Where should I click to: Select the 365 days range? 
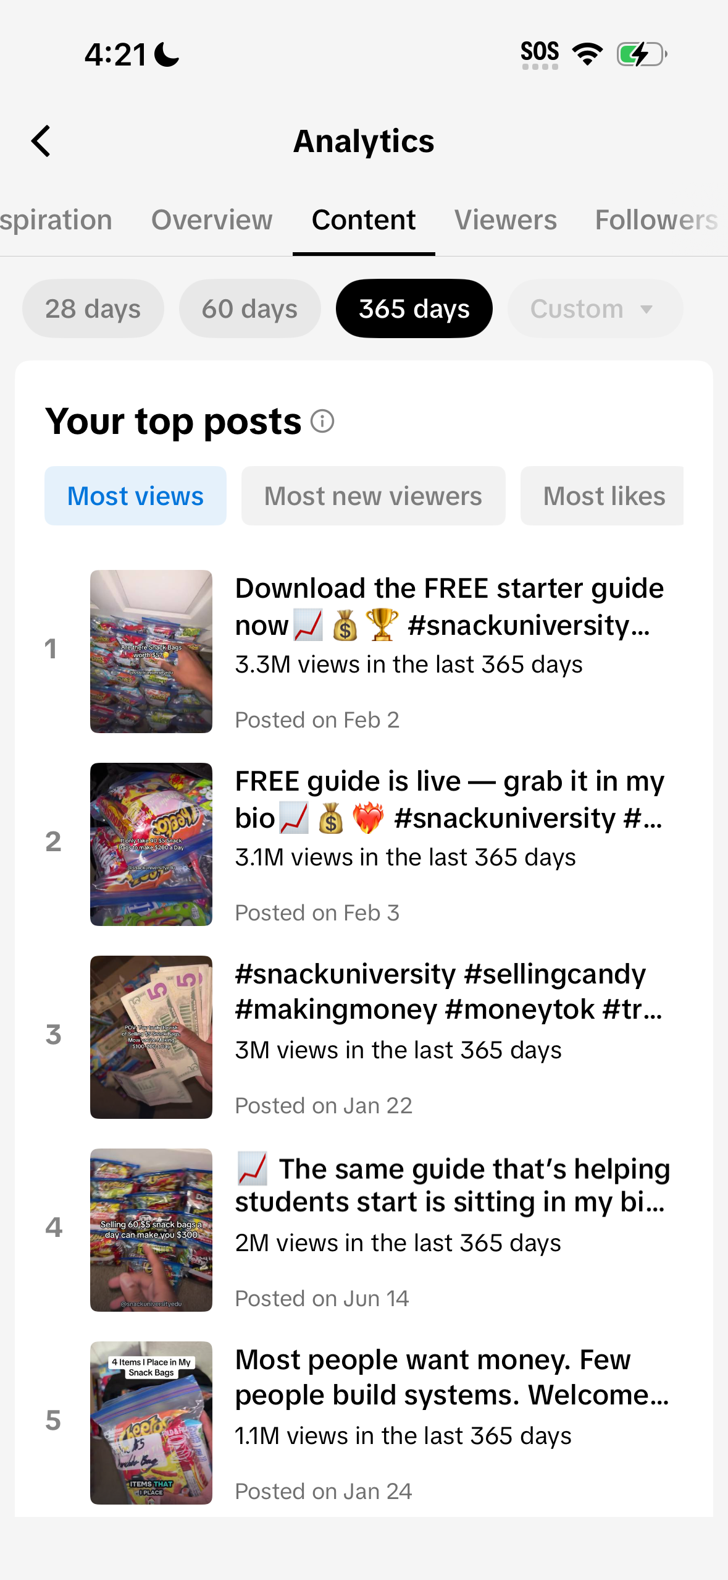click(x=414, y=308)
